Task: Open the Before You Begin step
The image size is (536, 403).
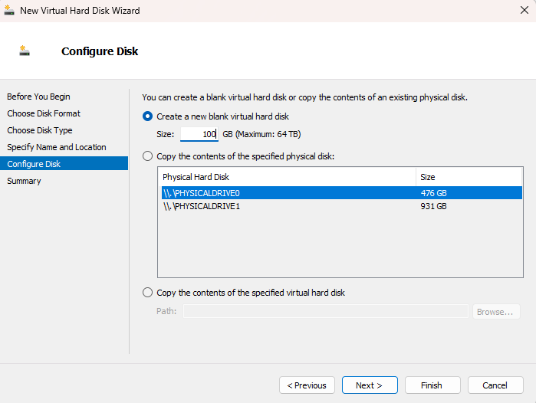Action: [x=38, y=97]
